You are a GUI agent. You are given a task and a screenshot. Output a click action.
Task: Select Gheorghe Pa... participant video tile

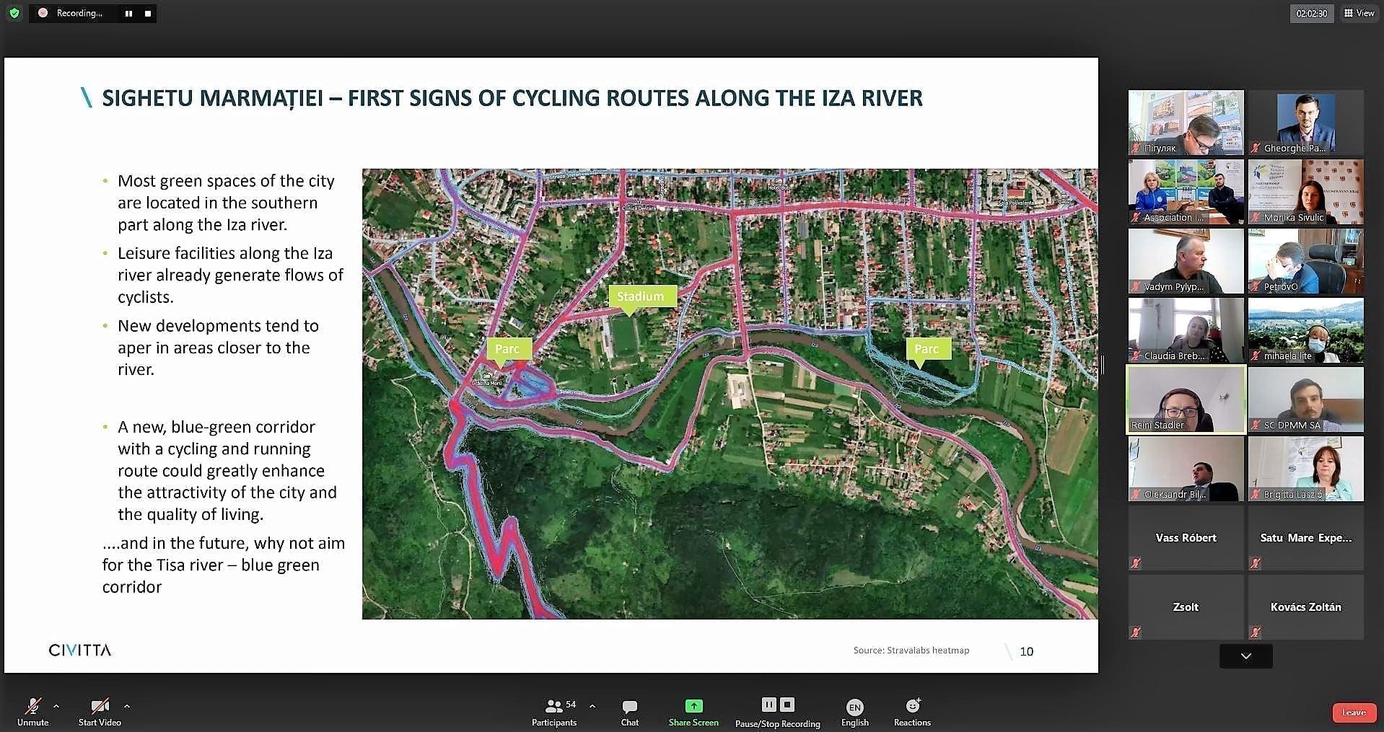coord(1305,122)
